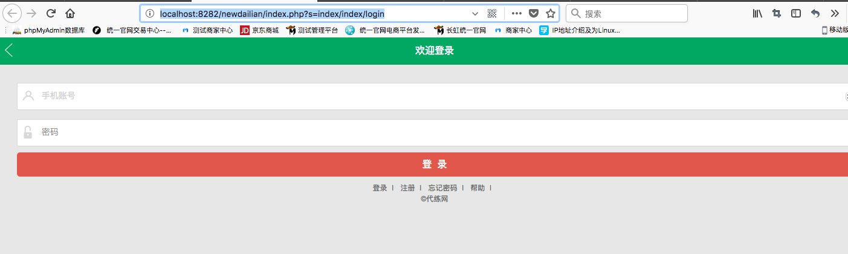Click the red 登 录 login button
This screenshot has height=254, width=848.
coord(432,164)
